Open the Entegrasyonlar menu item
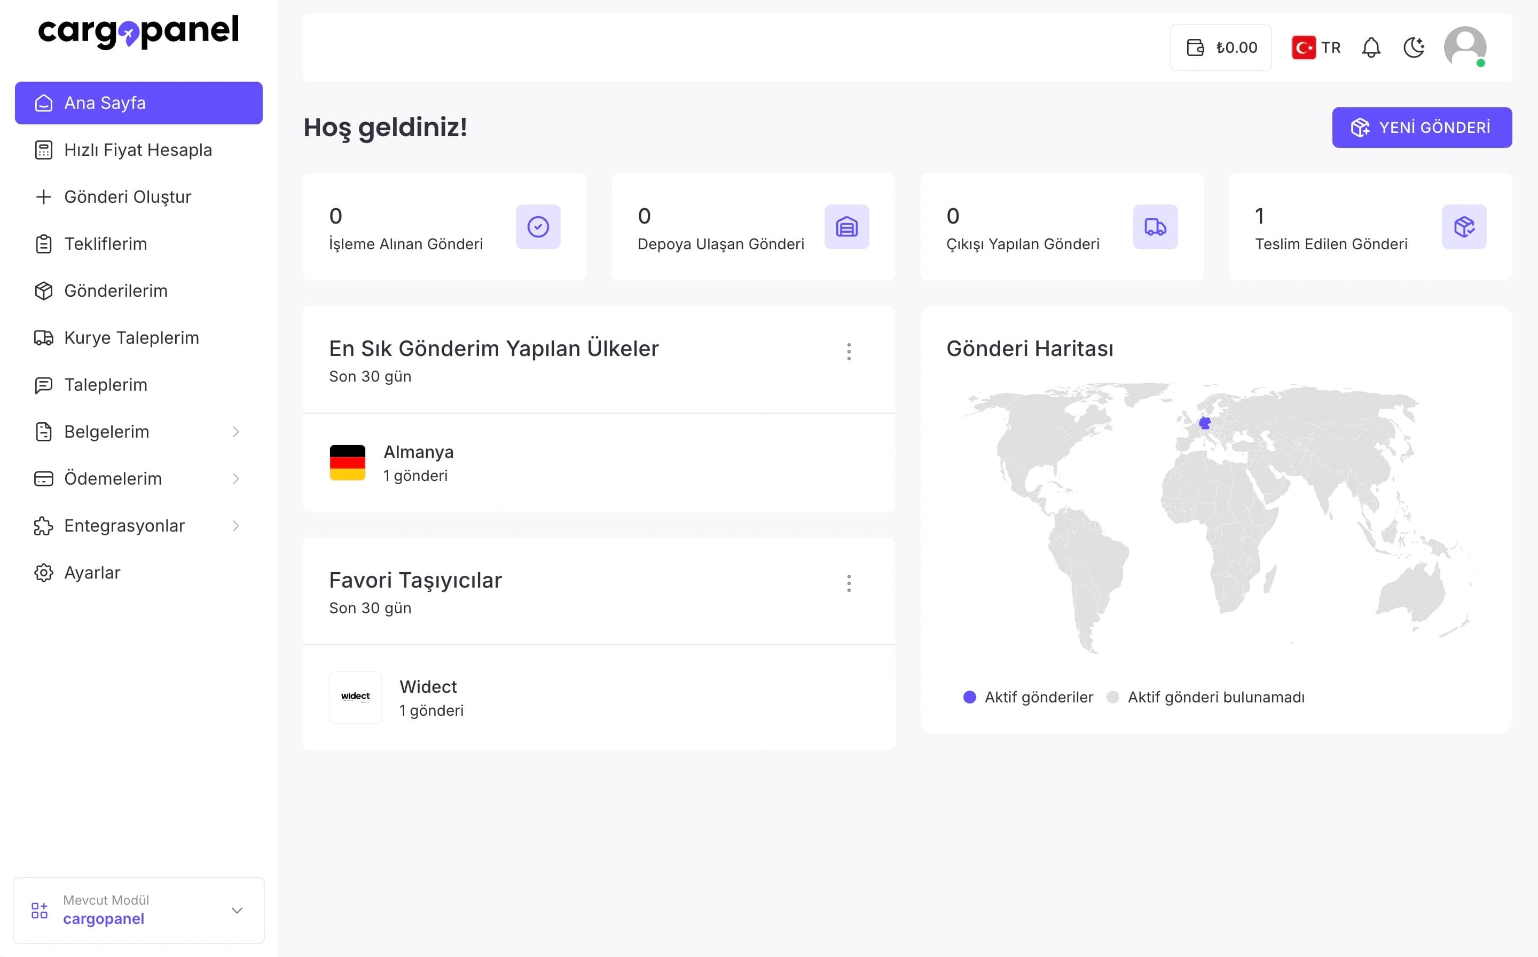Image resolution: width=1538 pixels, height=957 pixels. [x=124, y=525]
